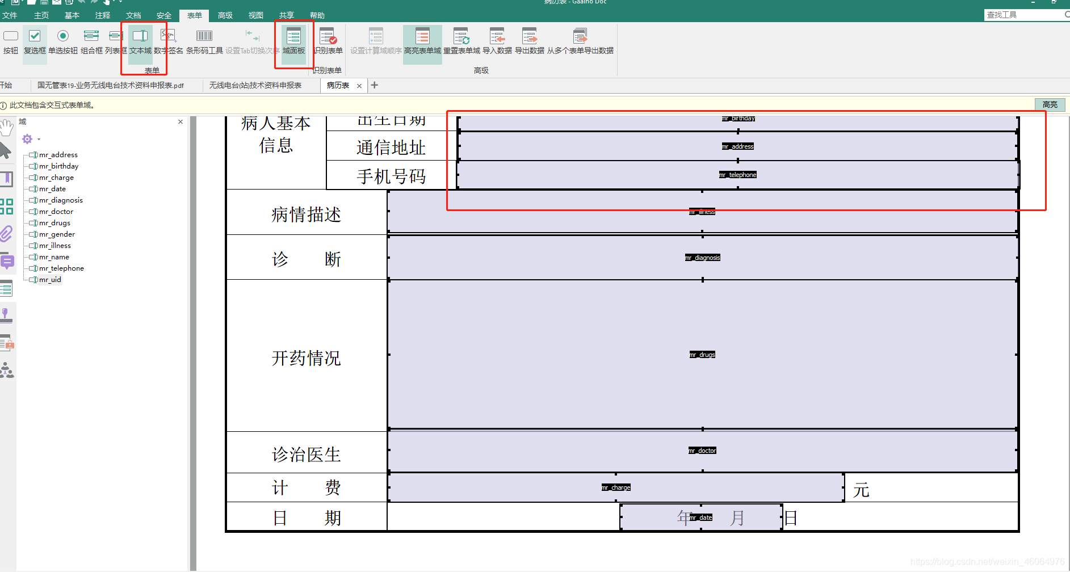This screenshot has width=1070, height=572.
Task: Click 从多个表单导出数据 export from multiple forms
Action: [x=580, y=43]
